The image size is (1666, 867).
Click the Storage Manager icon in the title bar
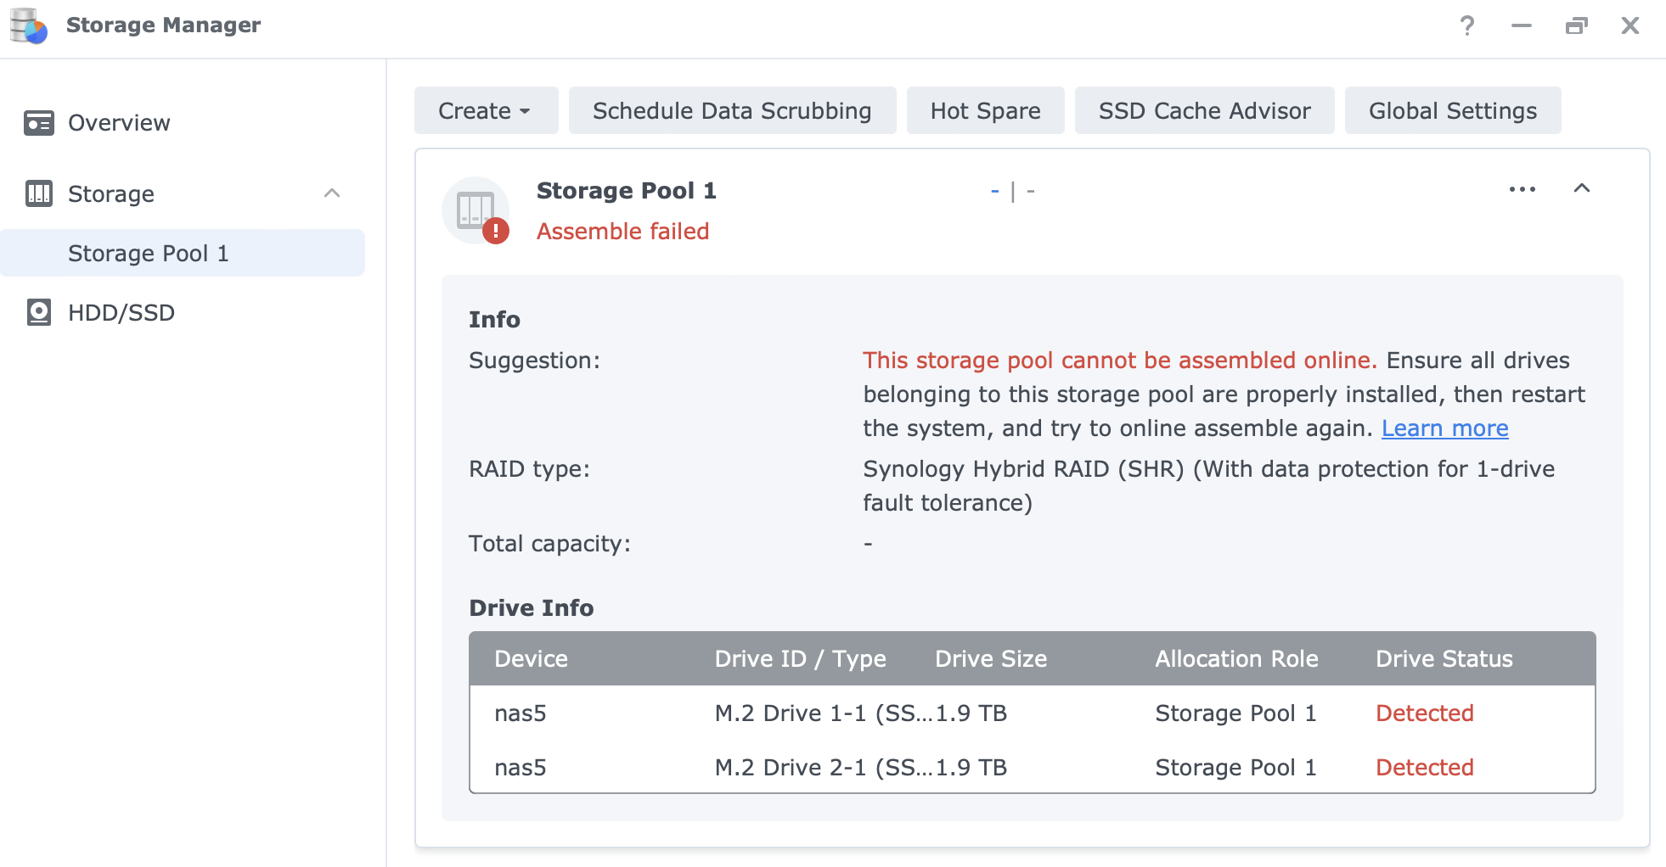25,25
